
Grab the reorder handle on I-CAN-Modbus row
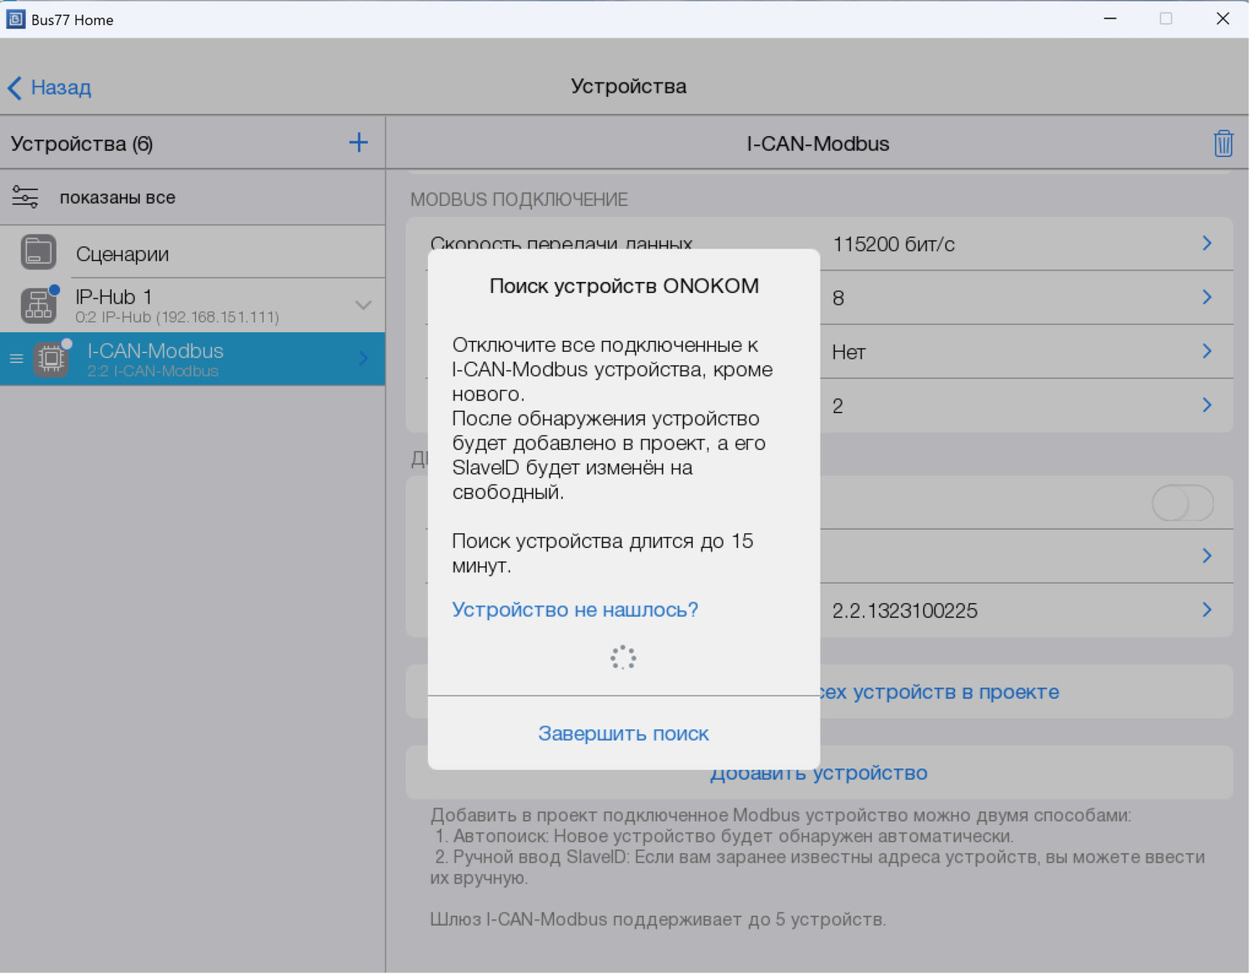(16, 359)
